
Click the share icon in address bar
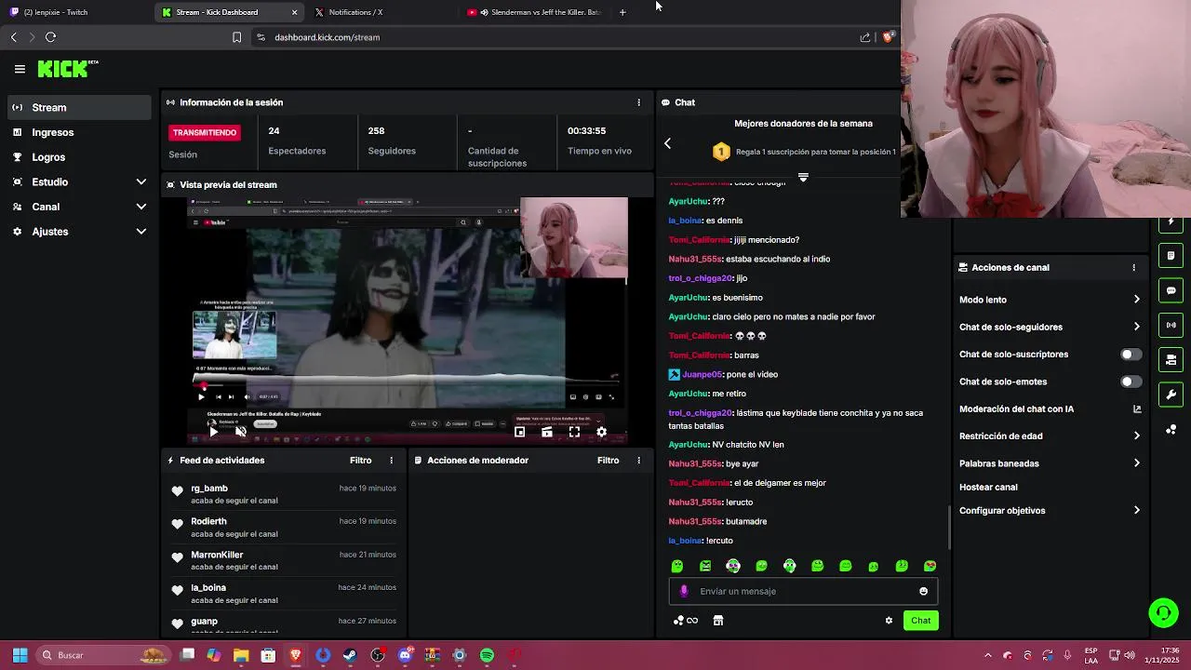tap(865, 37)
